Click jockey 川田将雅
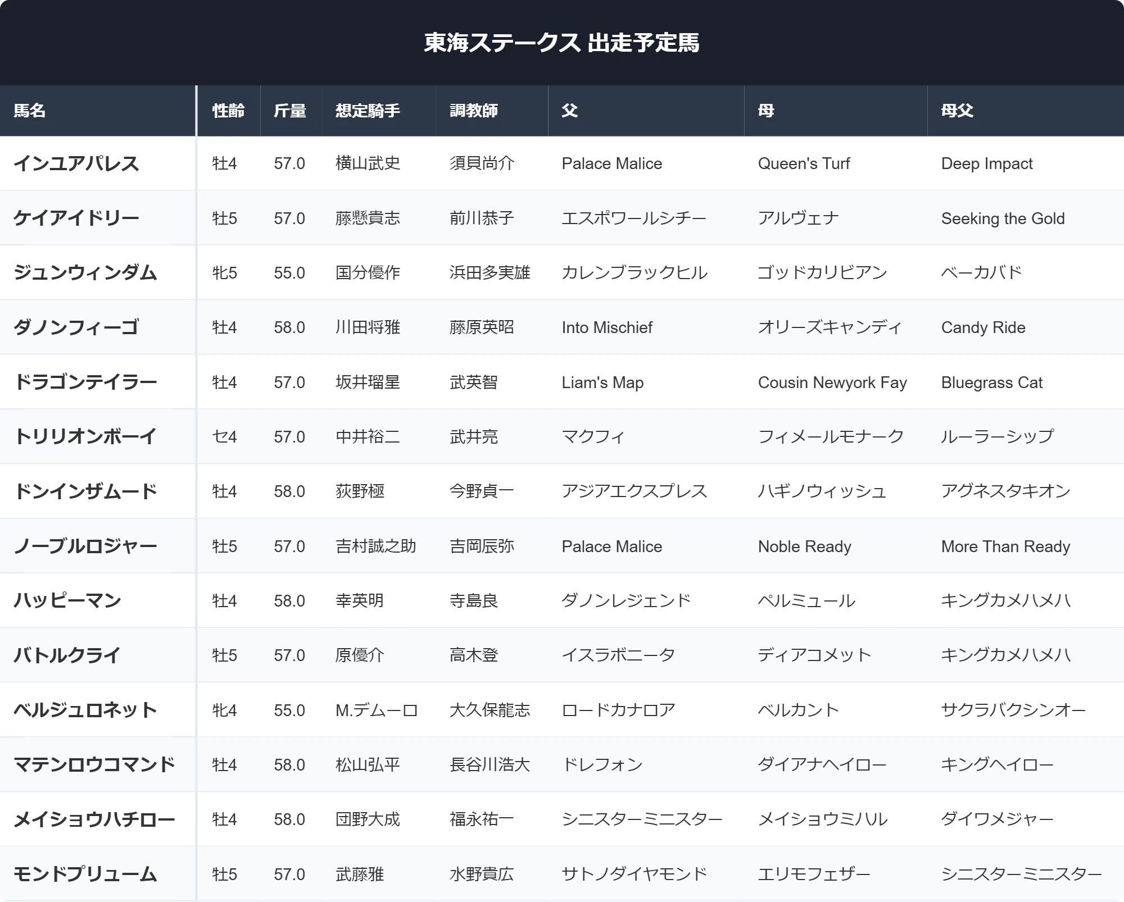 pyautogui.click(x=368, y=327)
